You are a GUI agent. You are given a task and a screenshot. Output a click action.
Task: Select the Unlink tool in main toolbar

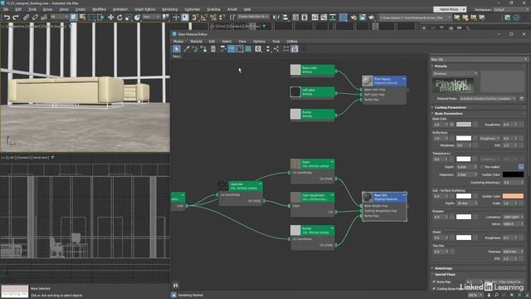(x=35, y=17)
